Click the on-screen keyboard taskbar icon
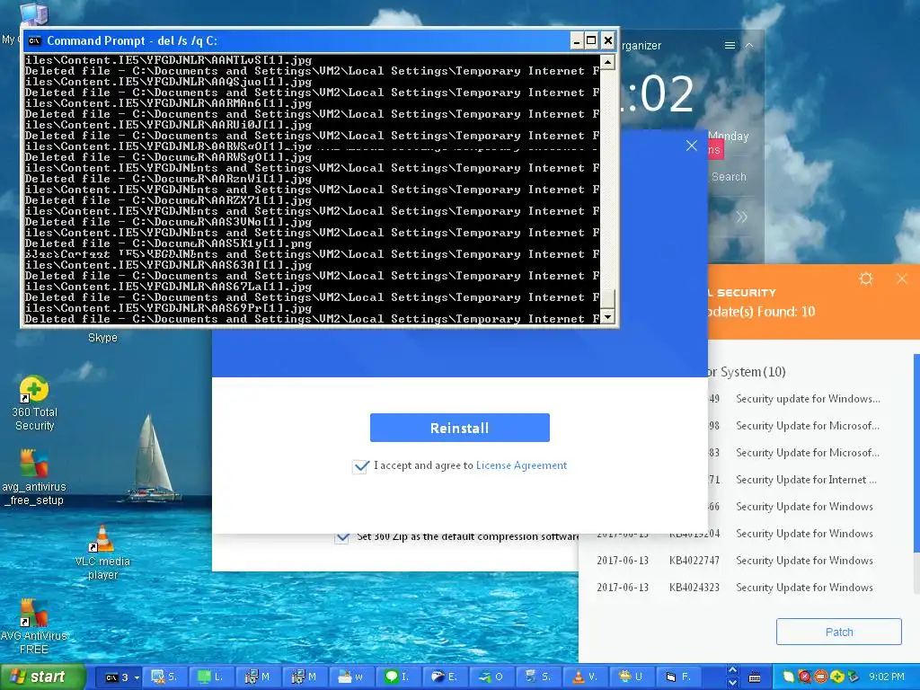This screenshot has width=920, height=690. tap(755, 677)
